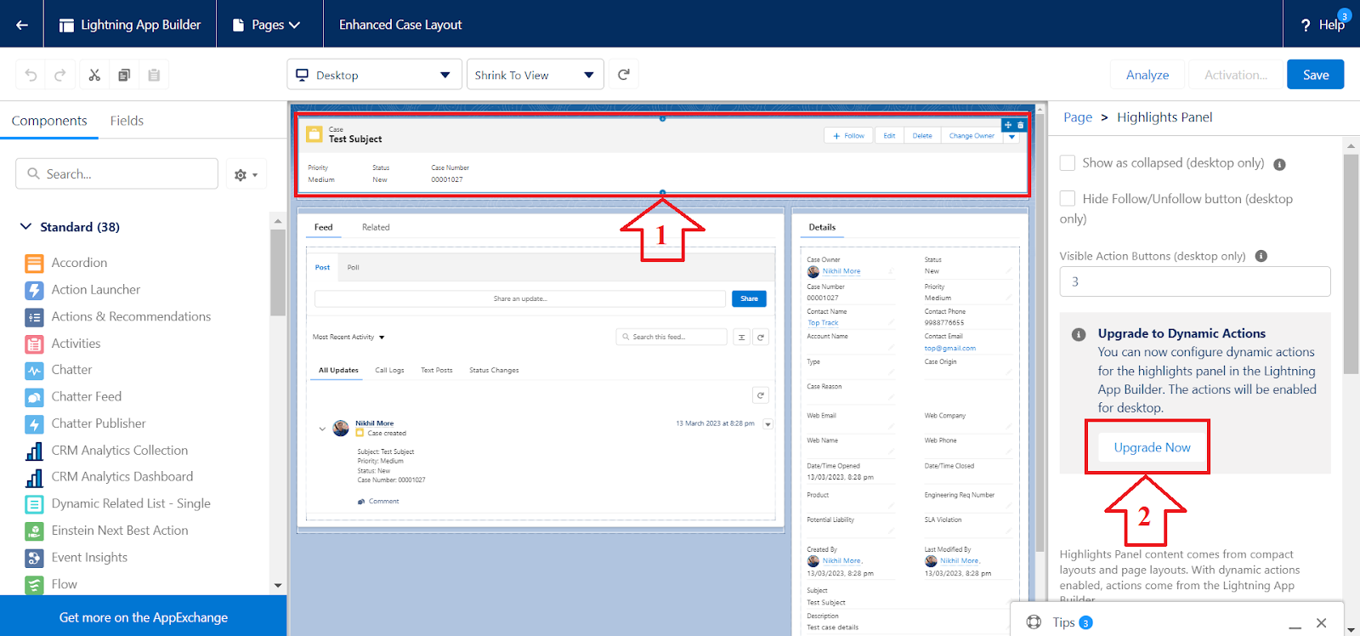
Task: Select the Details tab in canvas
Action: tap(822, 227)
